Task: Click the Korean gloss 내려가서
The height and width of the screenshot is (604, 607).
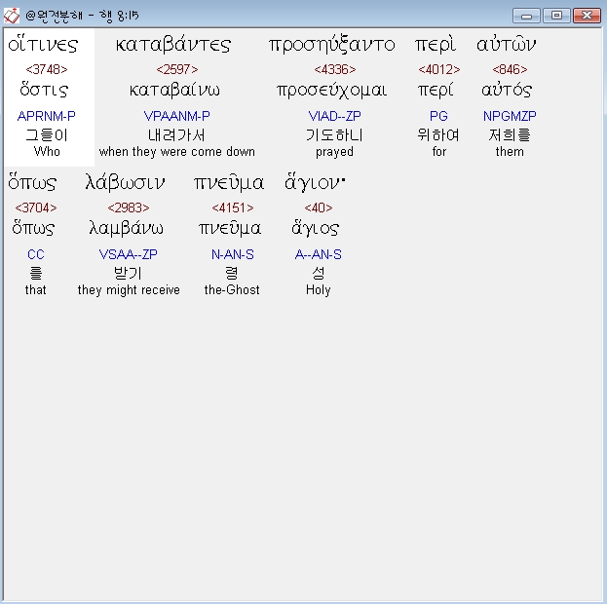Action: pos(177,135)
